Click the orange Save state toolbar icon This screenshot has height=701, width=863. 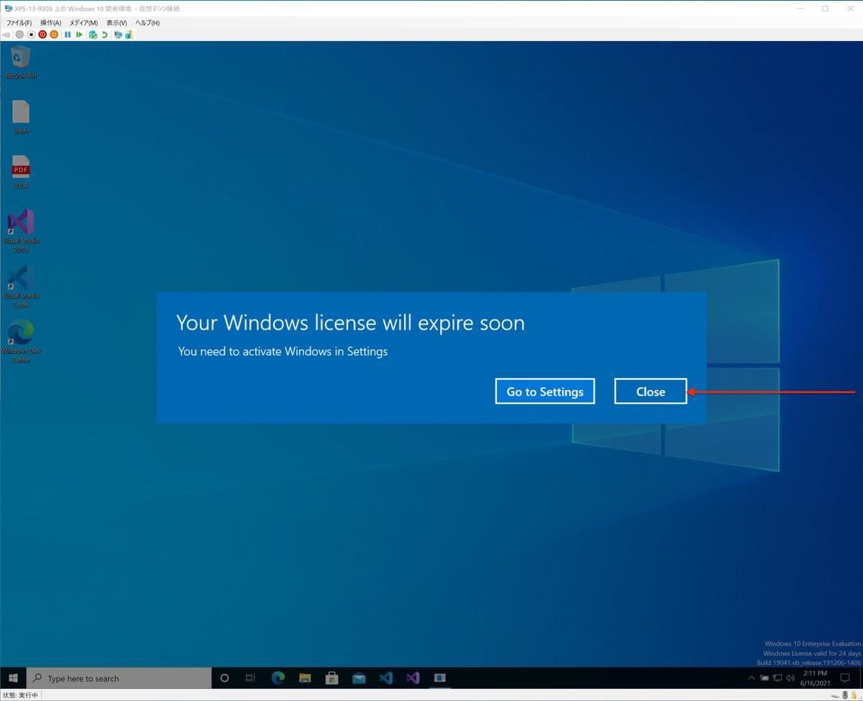coord(54,35)
